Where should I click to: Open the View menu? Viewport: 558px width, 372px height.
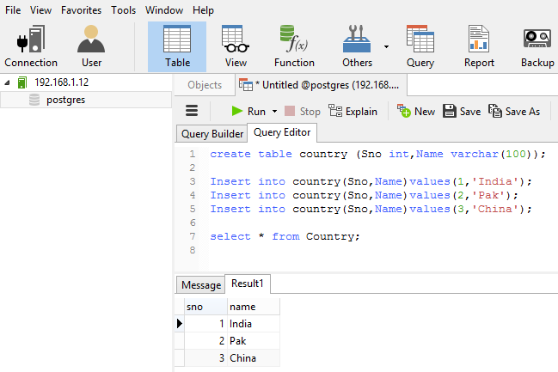pyautogui.click(x=40, y=10)
